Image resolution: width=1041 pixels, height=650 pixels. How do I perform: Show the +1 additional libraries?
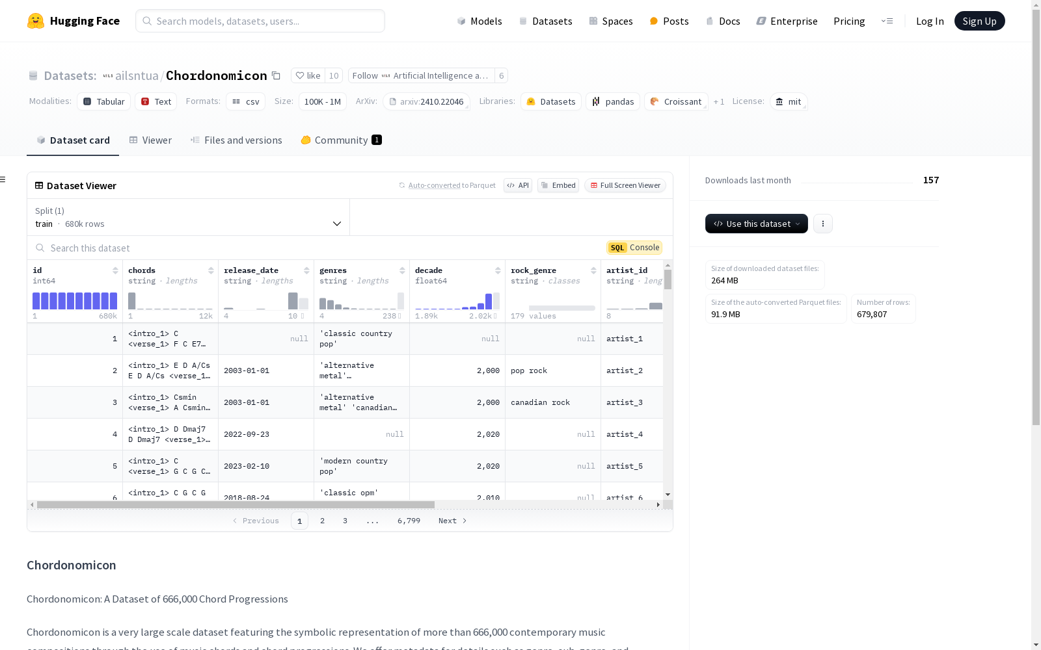[719, 101]
